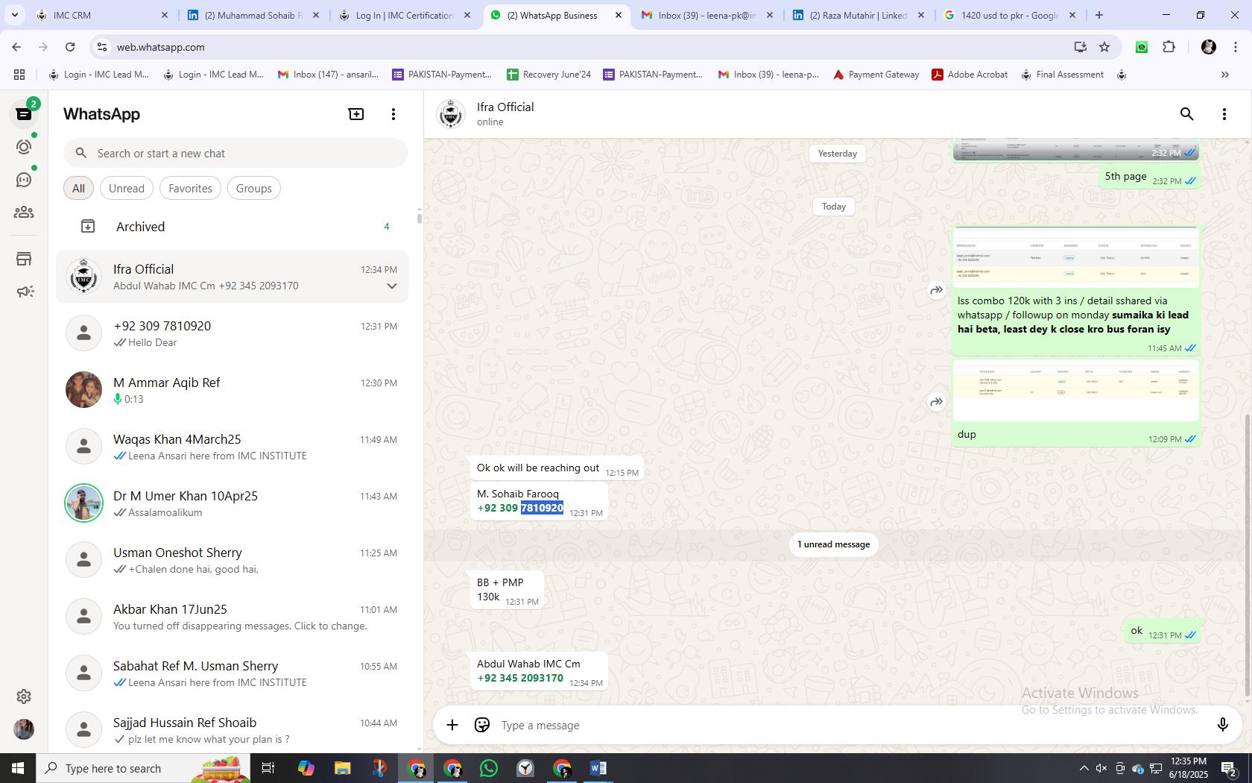The image size is (1252, 783).
Task: Search within Ifra Official chat
Action: click(1187, 114)
